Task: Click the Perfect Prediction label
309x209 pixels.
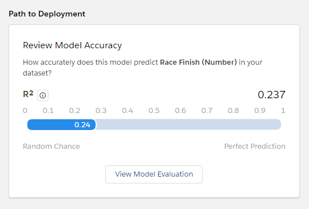Action: (x=255, y=147)
